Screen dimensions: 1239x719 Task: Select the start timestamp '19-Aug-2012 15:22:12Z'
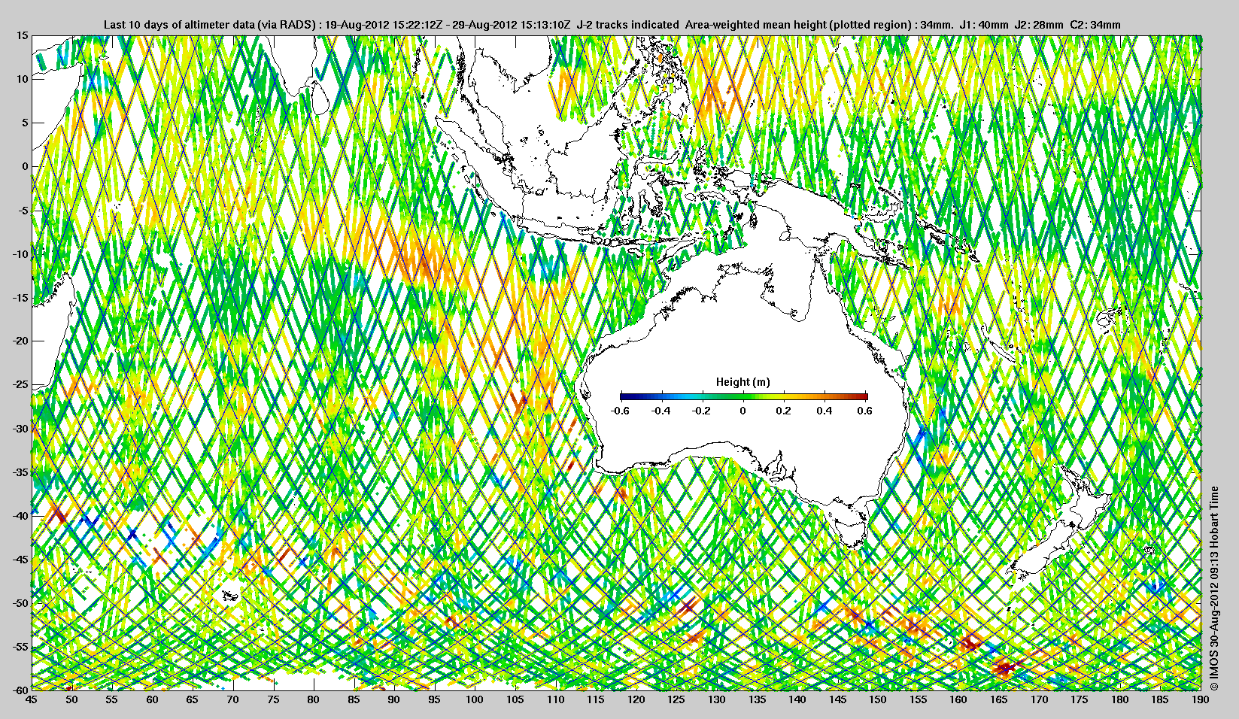coord(384,25)
